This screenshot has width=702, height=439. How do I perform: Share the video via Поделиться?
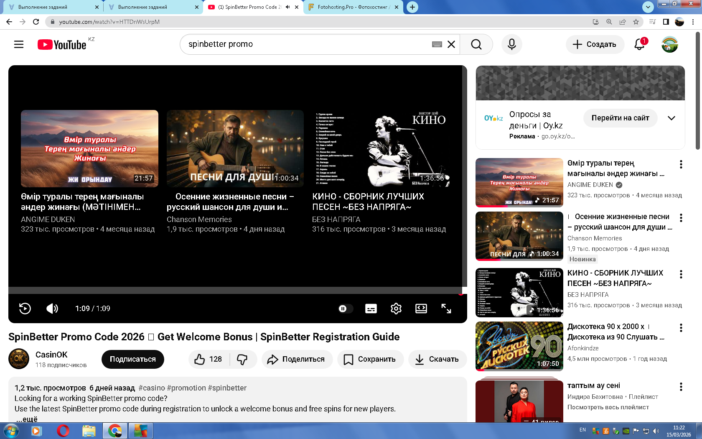297,359
